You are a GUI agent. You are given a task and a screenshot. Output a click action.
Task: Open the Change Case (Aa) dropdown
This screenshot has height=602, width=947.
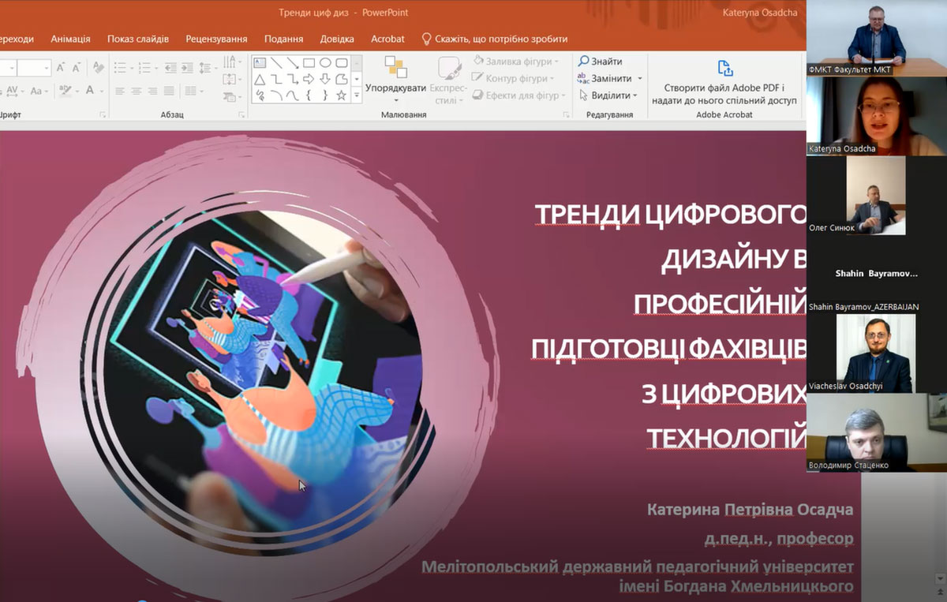click(x=39, y=92)
